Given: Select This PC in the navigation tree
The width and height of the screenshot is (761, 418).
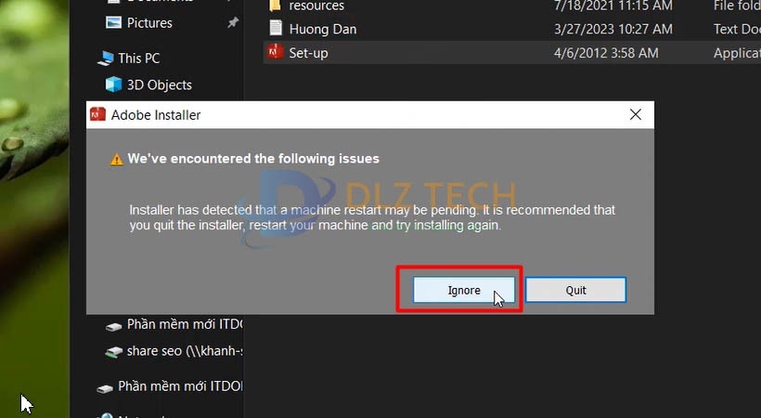Looking at the screenshot, I should click(139, 59).
